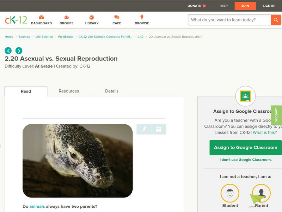Click the orange JOIN button
Image resolution: width=282 pixels, height=212 pixels.
(x=245, y=6)
